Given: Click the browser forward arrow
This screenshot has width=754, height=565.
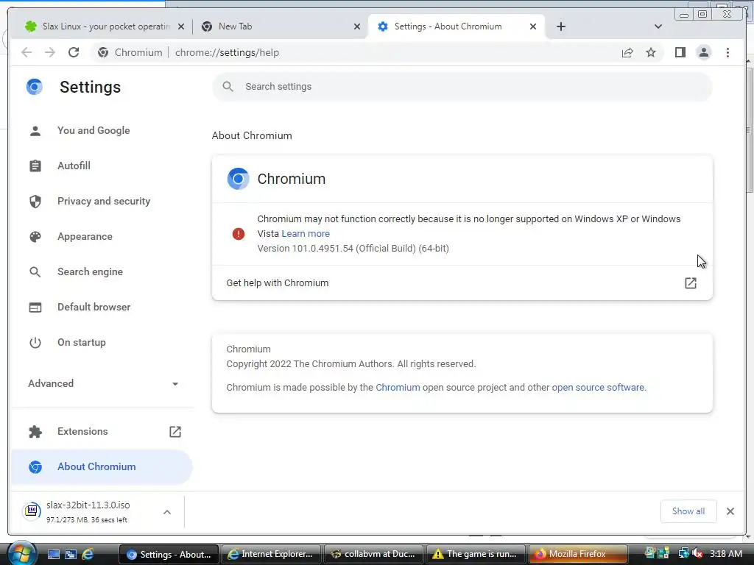Looking at the screenshot, I should coord(50,52).
